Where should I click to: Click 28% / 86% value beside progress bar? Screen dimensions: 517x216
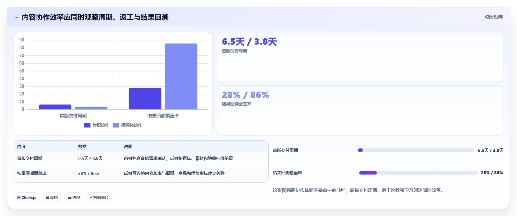(x=492, y=173)
